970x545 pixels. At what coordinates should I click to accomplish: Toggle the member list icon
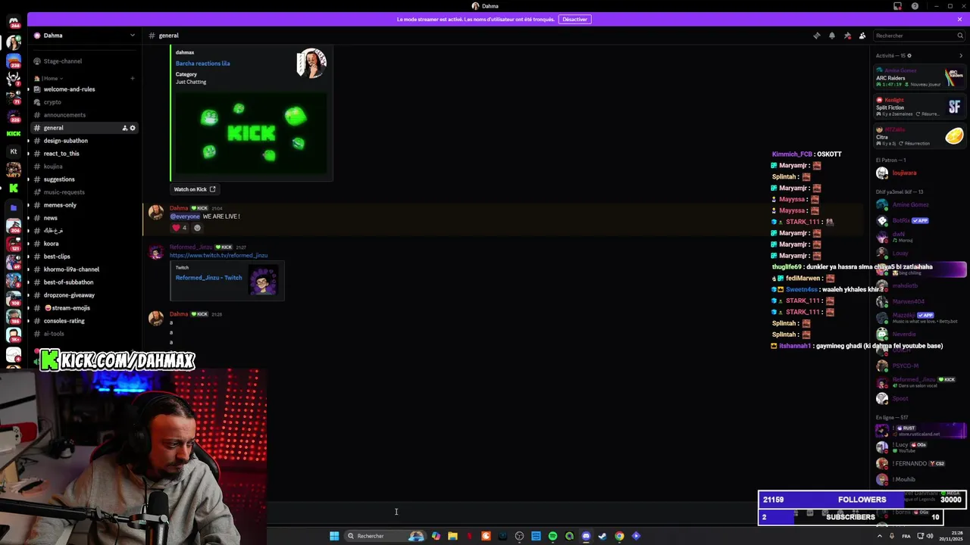pos(862,36)
